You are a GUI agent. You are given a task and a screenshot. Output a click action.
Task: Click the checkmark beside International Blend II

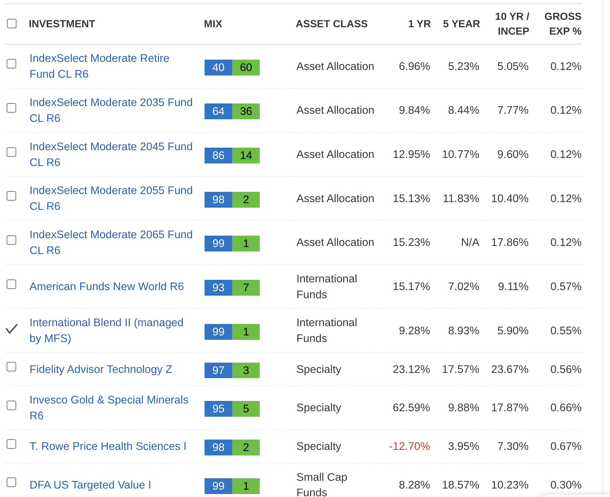coord(12,328)
